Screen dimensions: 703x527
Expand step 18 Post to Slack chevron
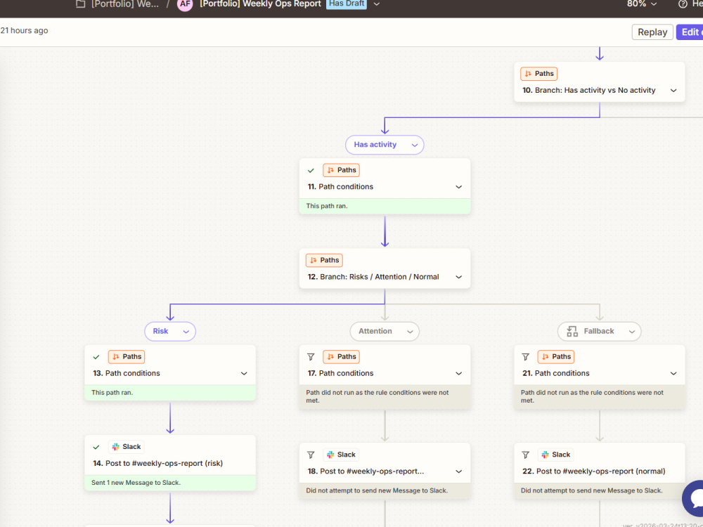pos(458,471)
